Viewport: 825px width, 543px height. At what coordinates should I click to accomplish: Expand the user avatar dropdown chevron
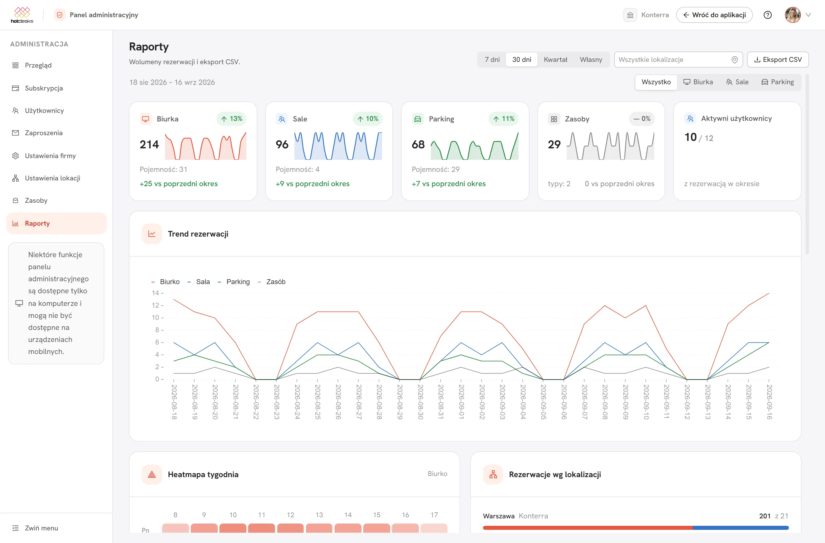[809, 15]
